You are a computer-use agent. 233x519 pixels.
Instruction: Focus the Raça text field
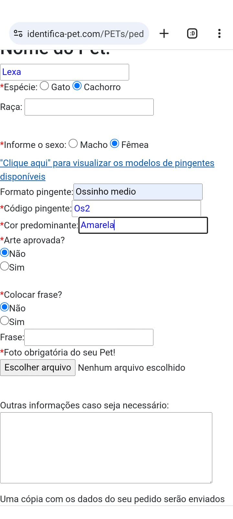pos(89,107)
